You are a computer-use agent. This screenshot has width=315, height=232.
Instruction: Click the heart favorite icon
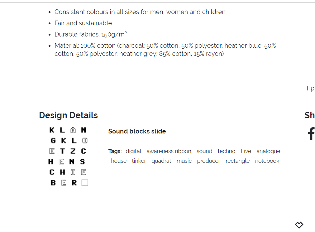coord(299,225)
